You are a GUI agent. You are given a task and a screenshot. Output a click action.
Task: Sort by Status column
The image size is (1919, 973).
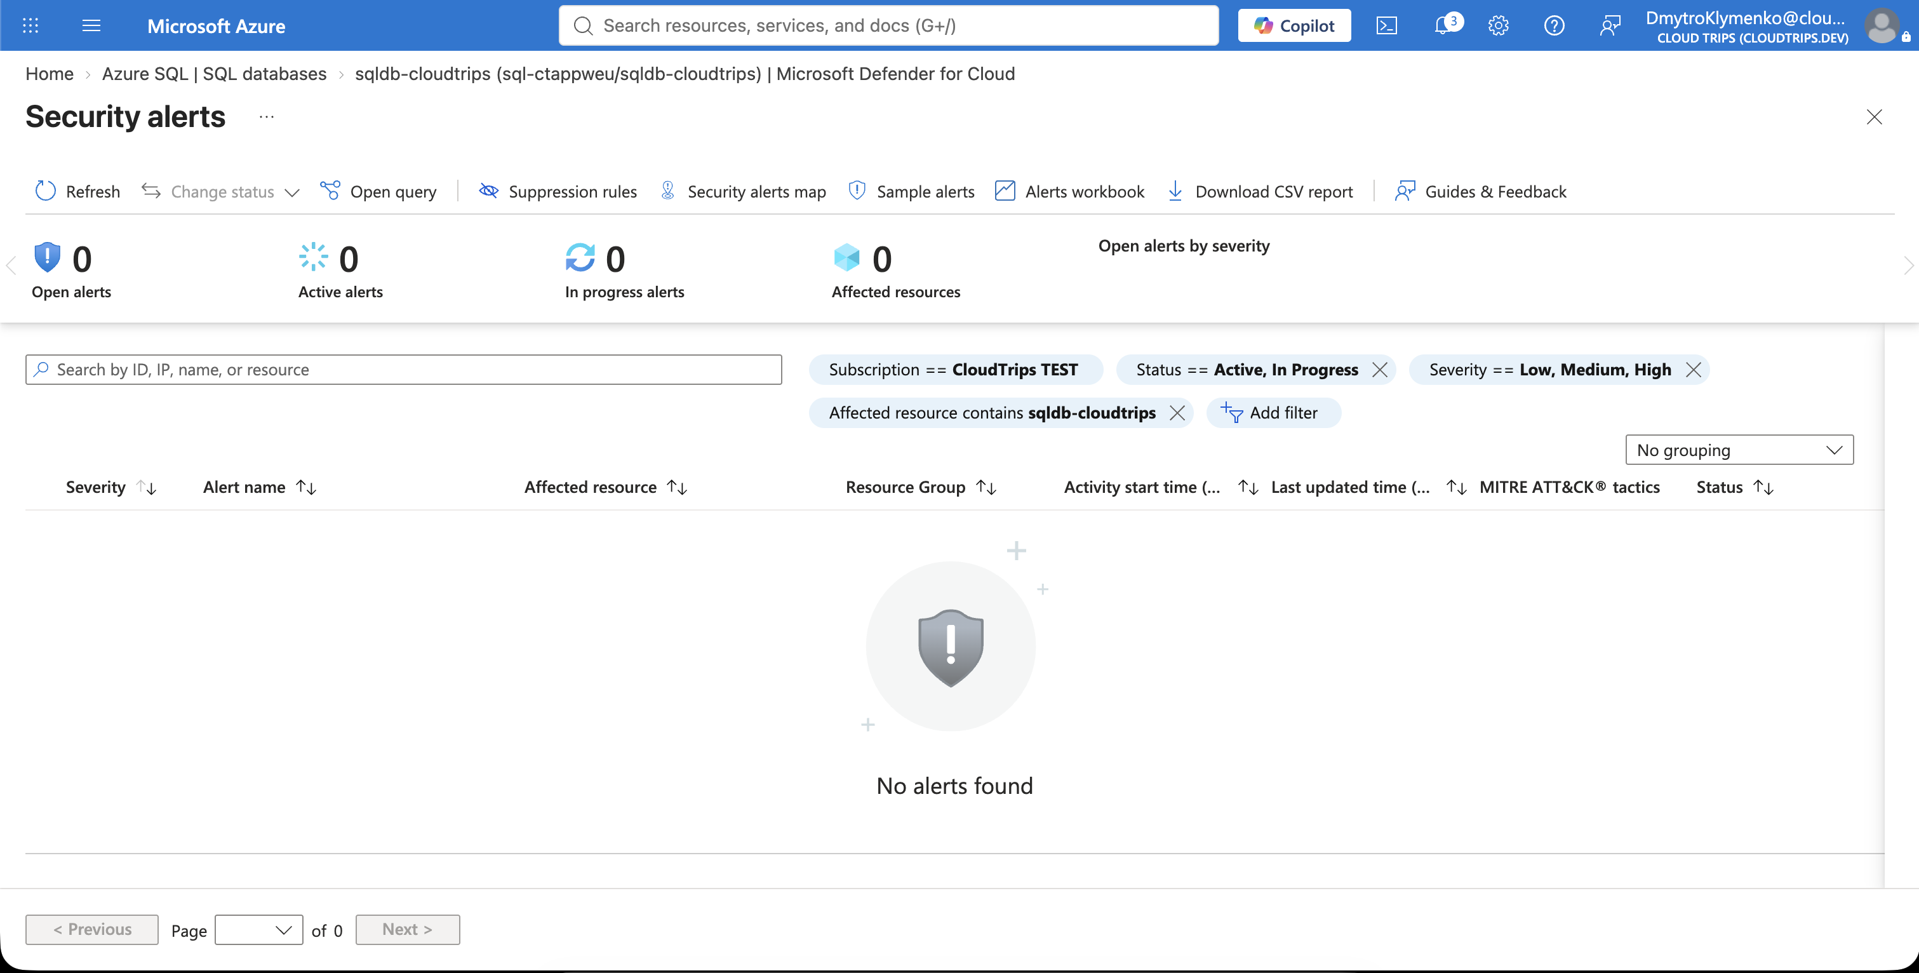[x=1735, y=487]
